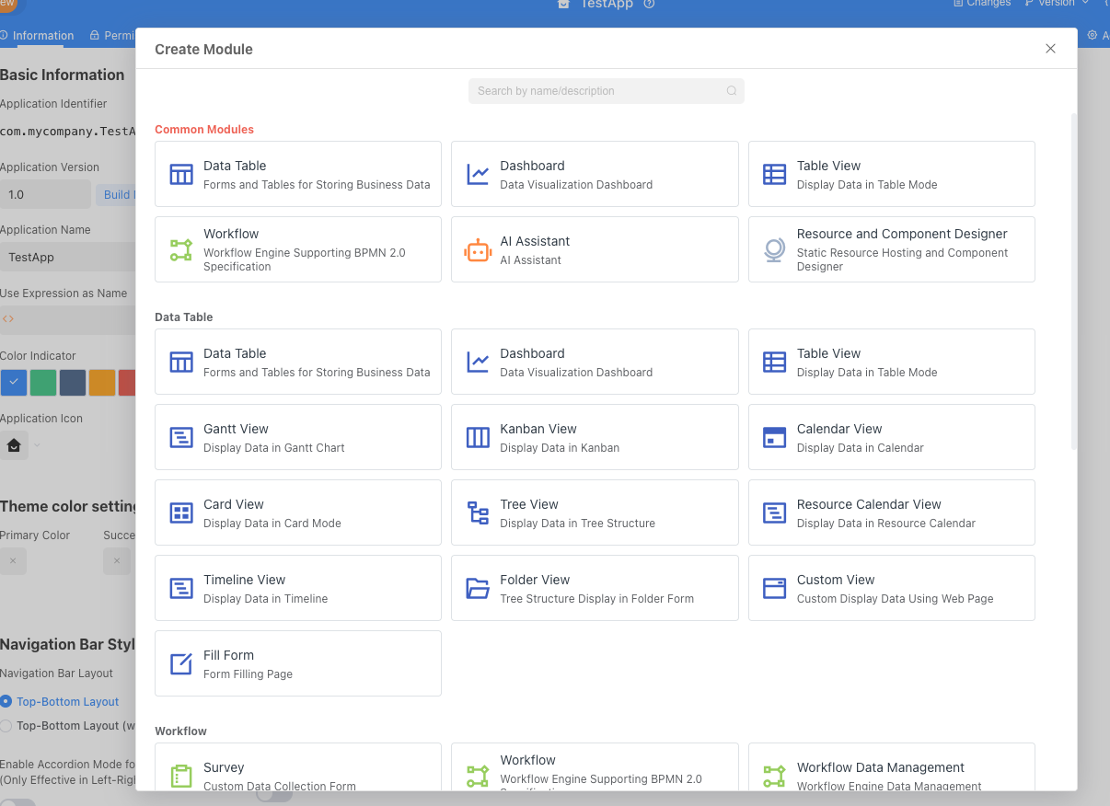Image resolution: width=1110 pixels, height=806 pixels.
Task: Open the Folder View module icon
Action: 478,589
